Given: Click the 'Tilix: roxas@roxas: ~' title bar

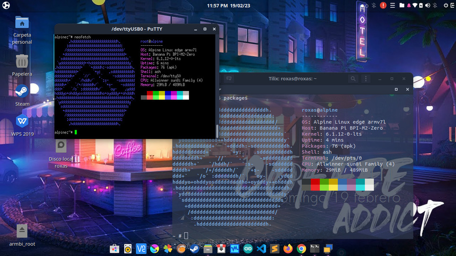Looking at the screenshot, I should (293, 79).
